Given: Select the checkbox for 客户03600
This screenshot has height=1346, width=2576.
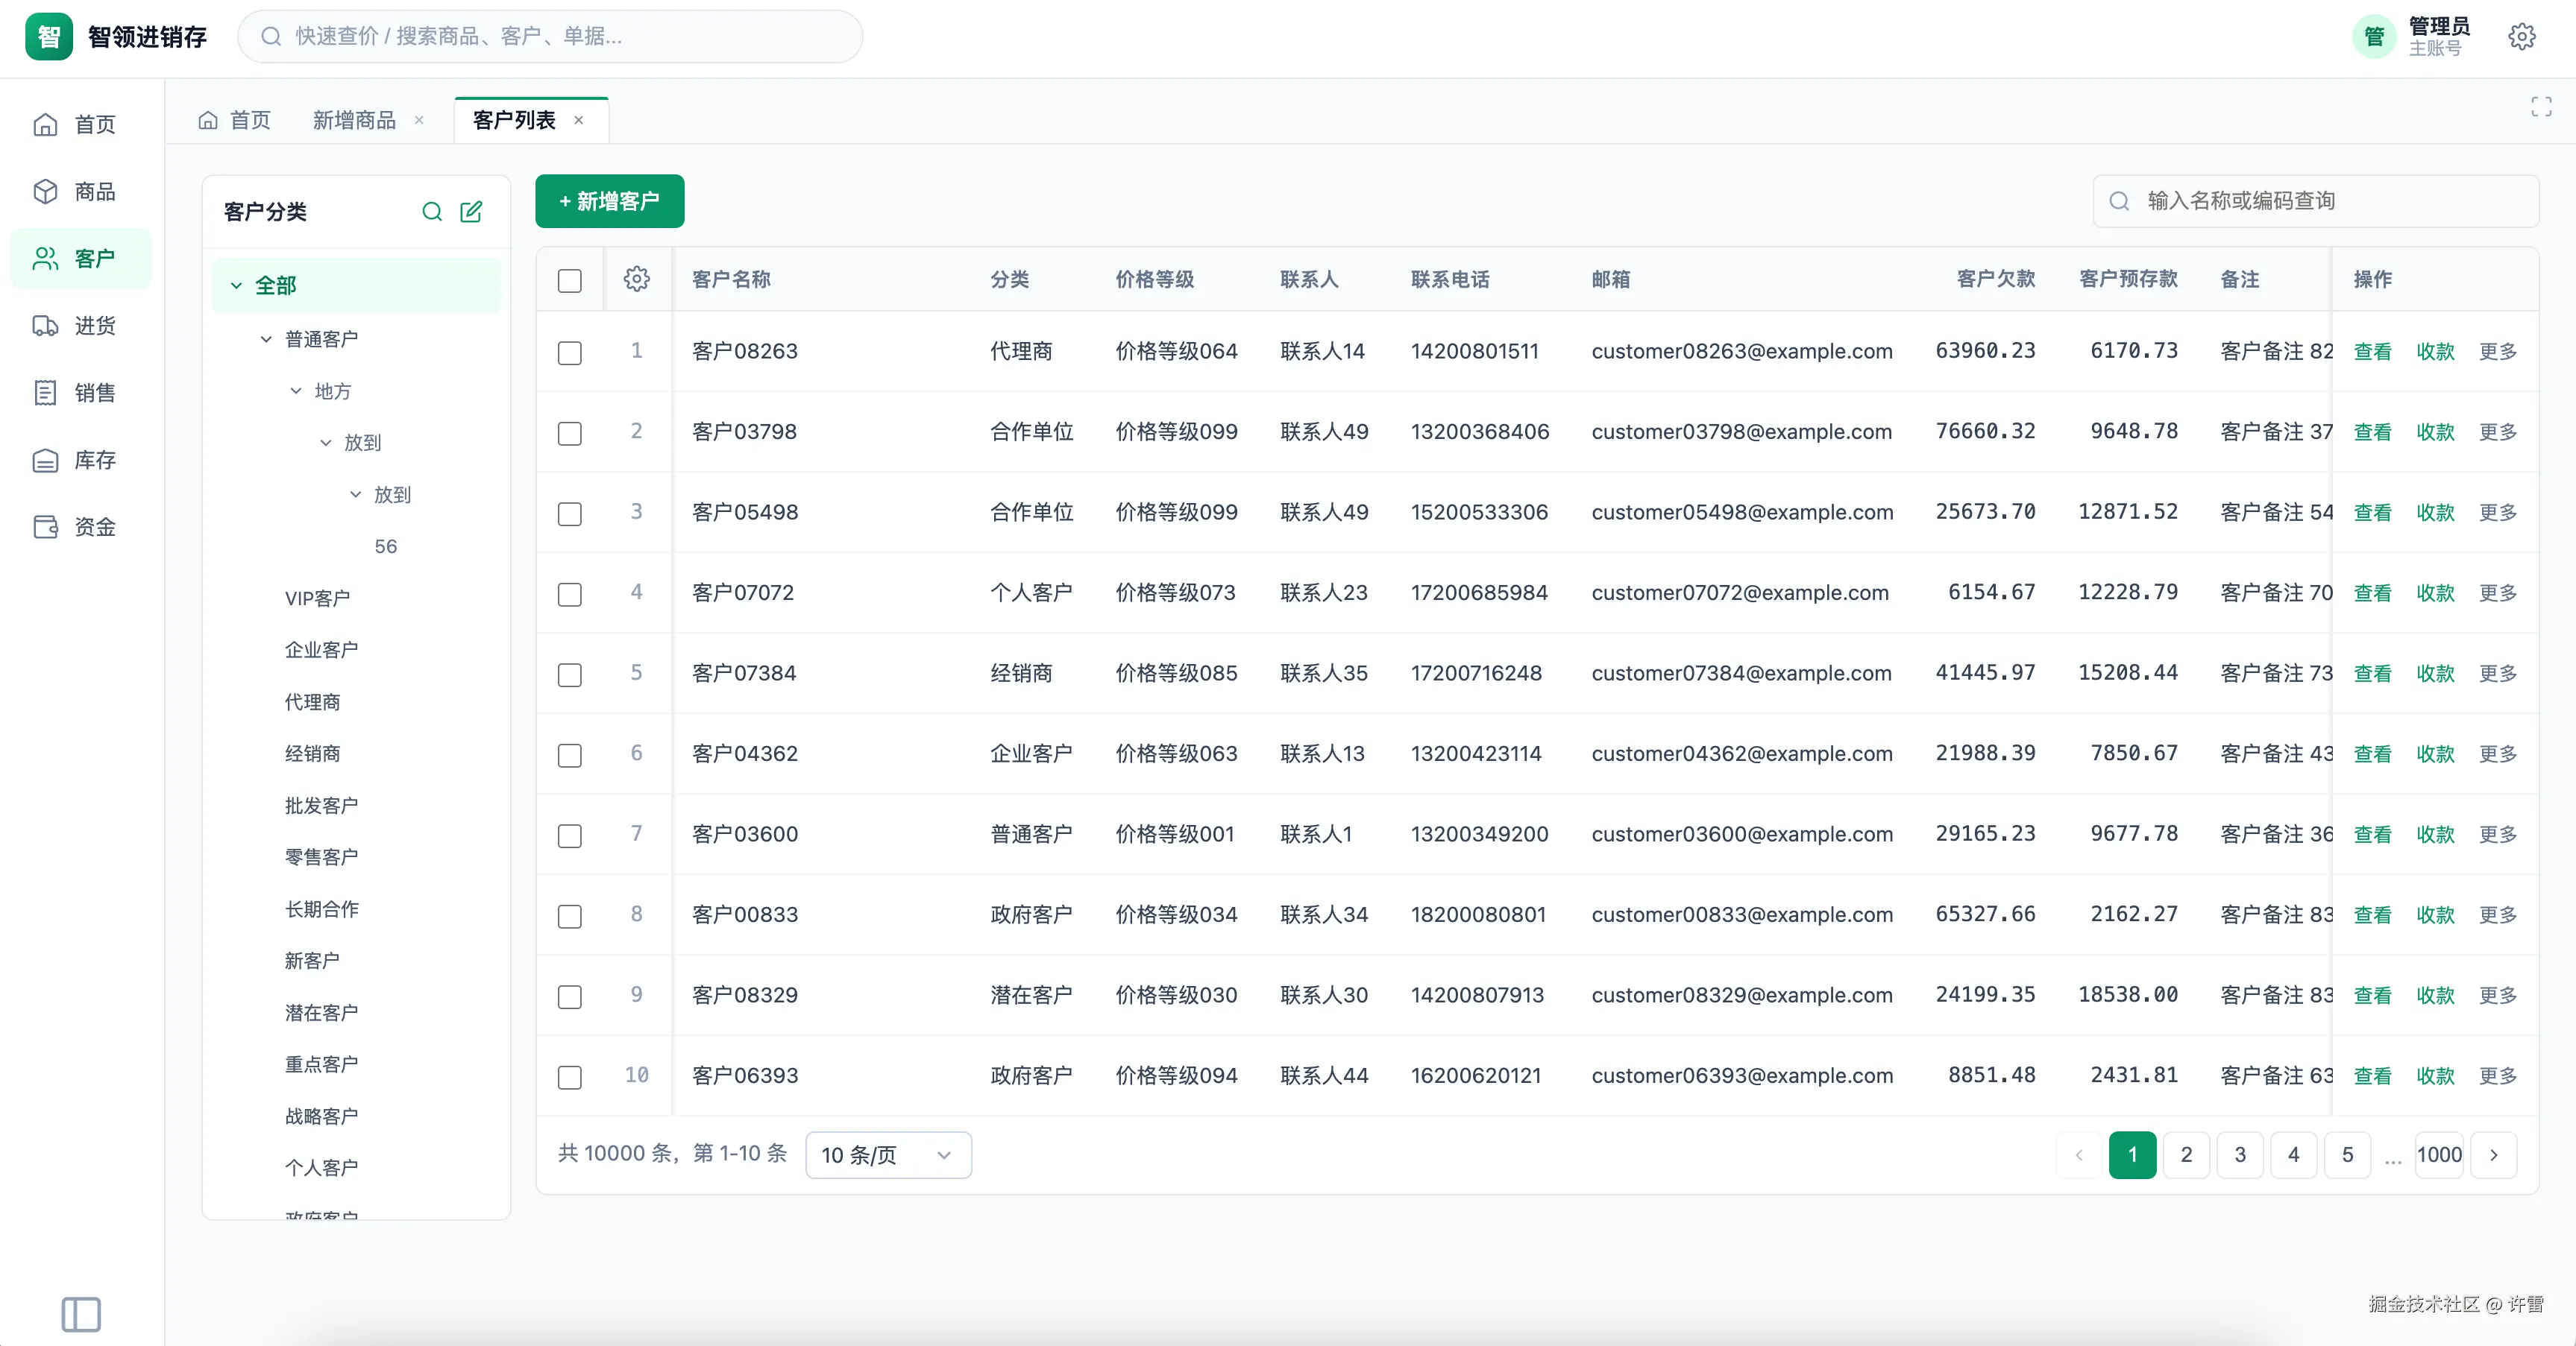Looking at the screenshot, I should pyautogui.click(x=570, y=836).
